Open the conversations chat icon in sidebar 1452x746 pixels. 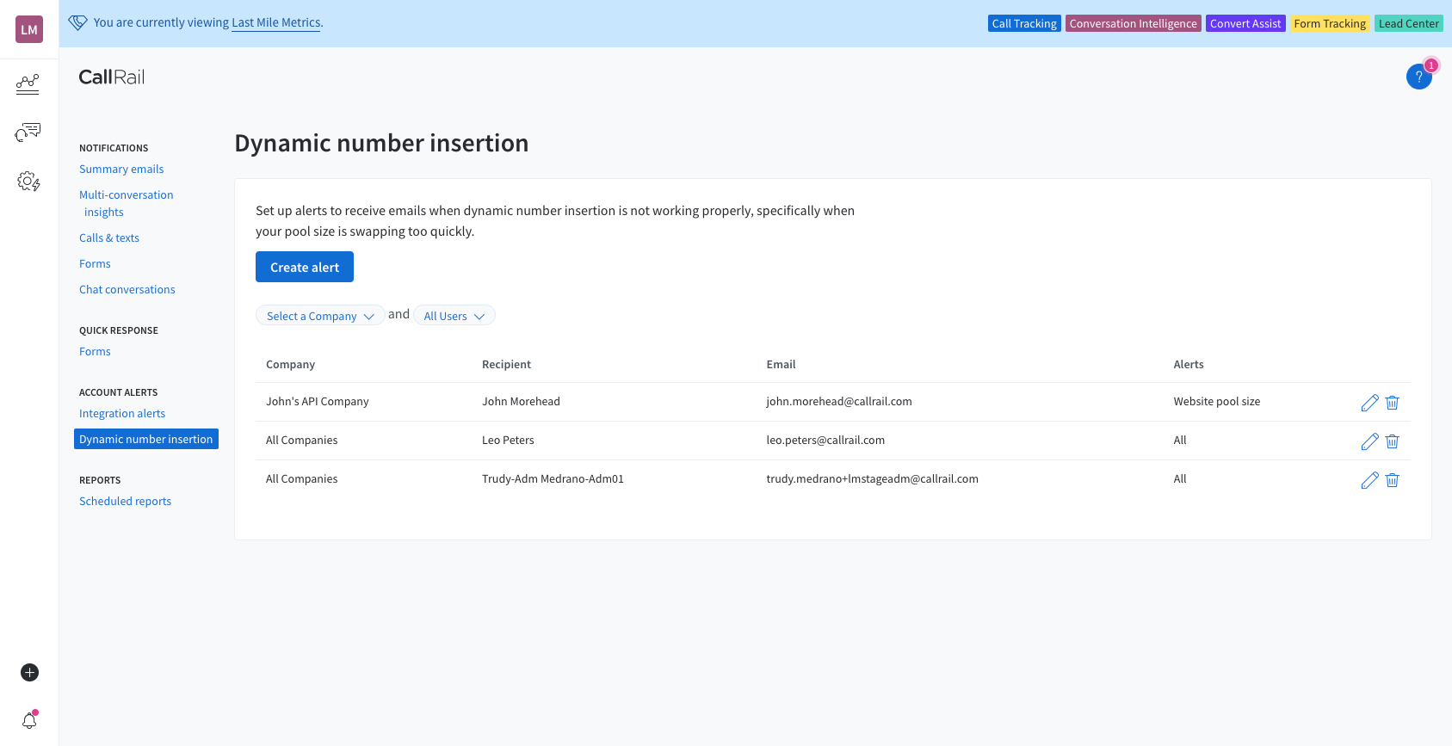coord(28,133)
